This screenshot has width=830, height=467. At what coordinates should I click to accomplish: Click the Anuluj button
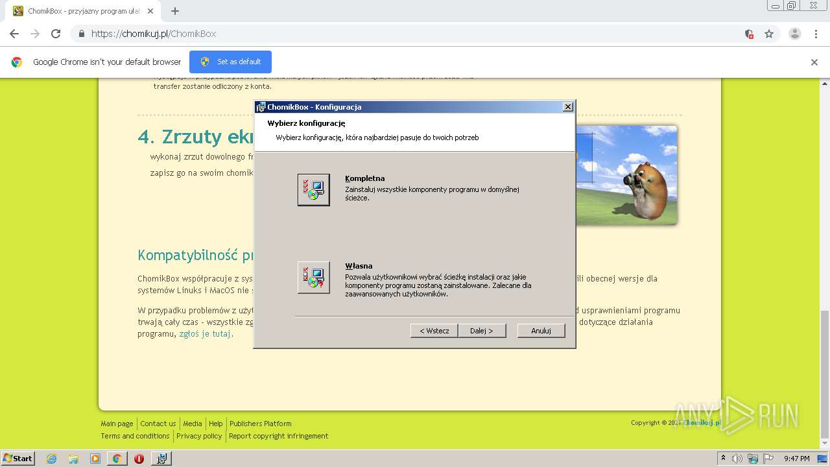point(541,331)
